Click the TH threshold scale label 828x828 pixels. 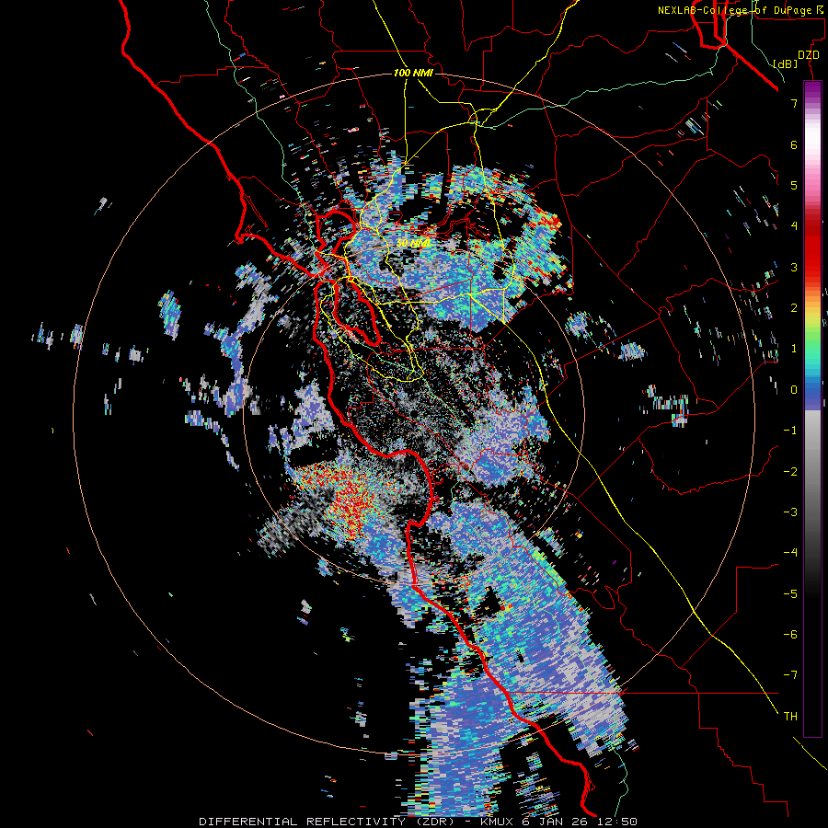(x=790, y=717)
